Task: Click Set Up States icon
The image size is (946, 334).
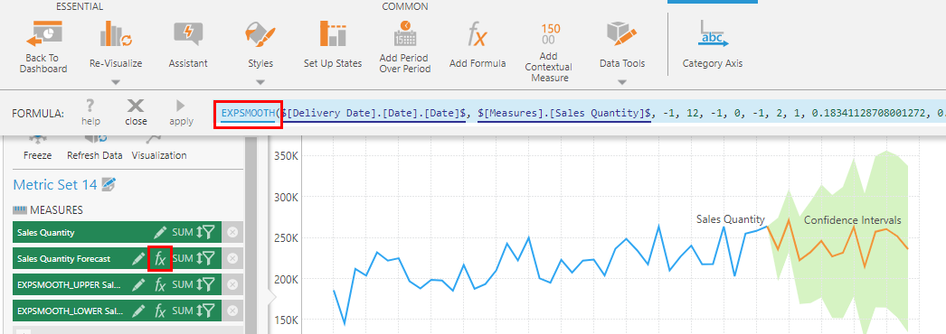Action: point(333,33)
